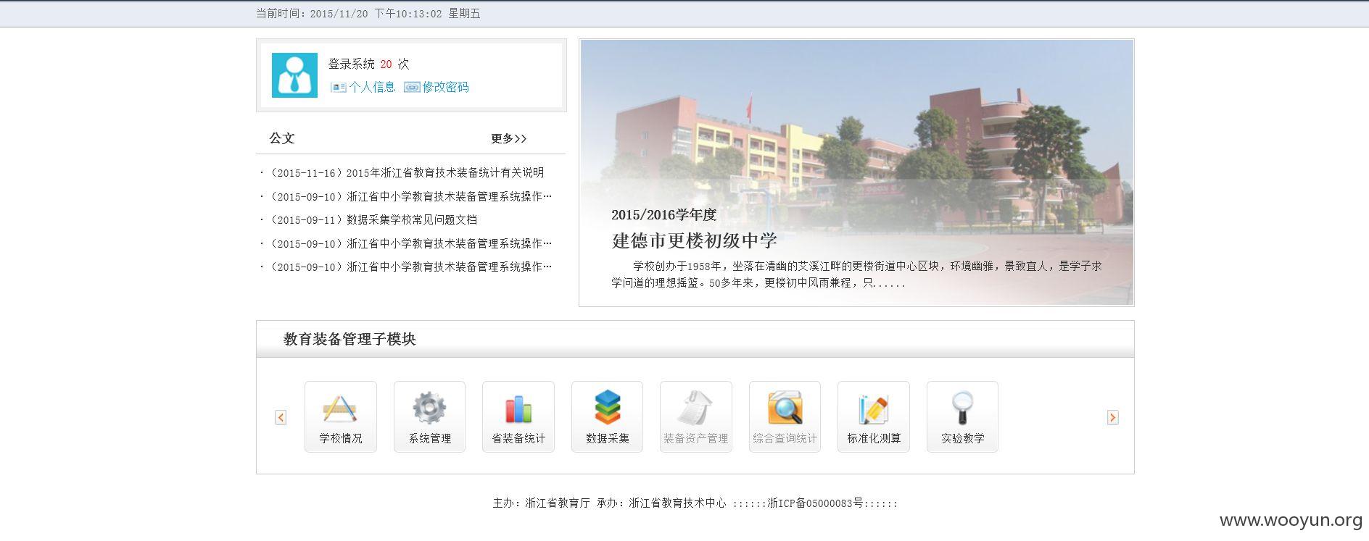1369x541 pixels.
Task: Open the (2015-09-11) 数据采集学校常见问题文档 notice
Action: [373, 220]
